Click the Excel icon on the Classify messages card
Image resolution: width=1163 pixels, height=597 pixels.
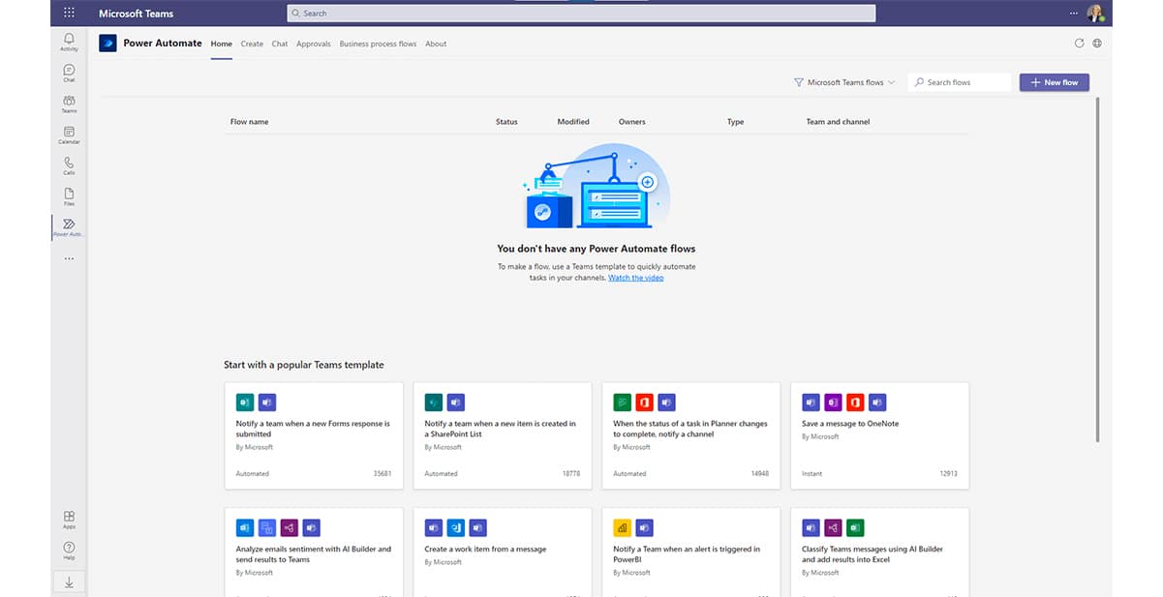855,527
